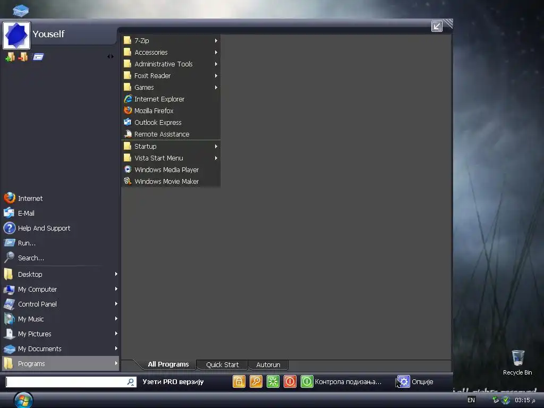Click the Remove folder icon with red minus
544x408 pixels.
23,56
